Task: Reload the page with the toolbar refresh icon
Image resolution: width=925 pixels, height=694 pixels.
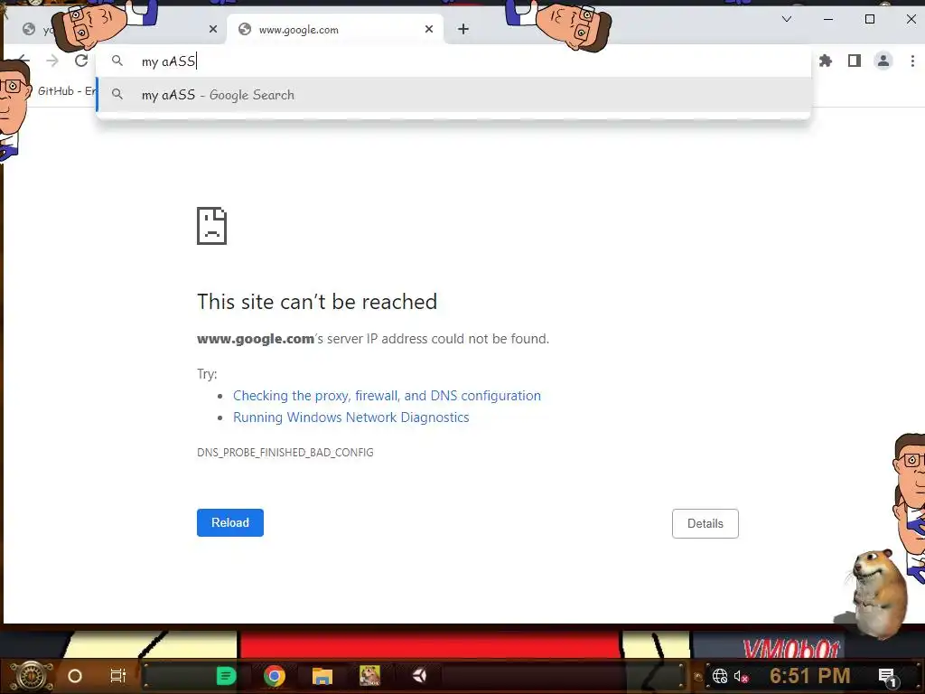Action: [81, 61]
